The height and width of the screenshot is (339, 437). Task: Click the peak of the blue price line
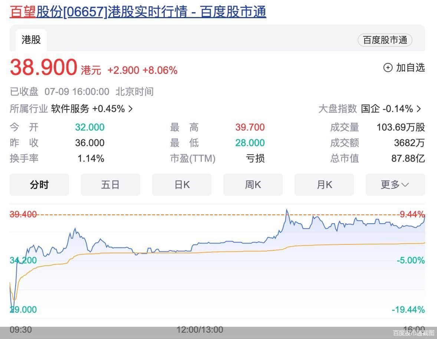coord(286,210)
